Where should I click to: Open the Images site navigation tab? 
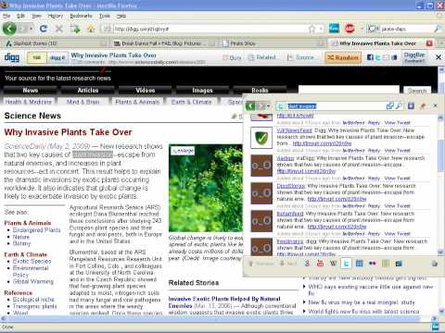(x=202, y=91)
